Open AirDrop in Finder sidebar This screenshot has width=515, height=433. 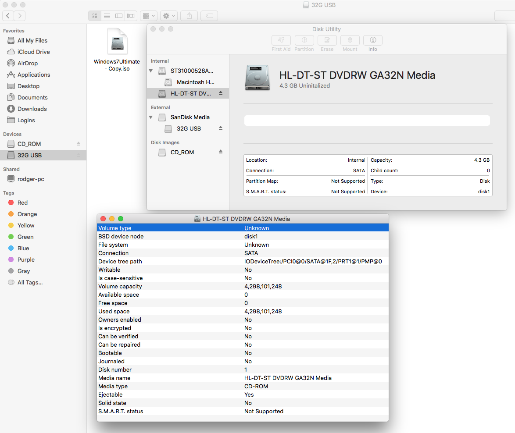coord(43,63)
